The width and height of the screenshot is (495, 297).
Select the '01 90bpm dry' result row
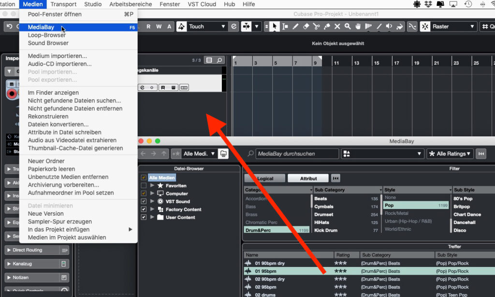[369, 263]
